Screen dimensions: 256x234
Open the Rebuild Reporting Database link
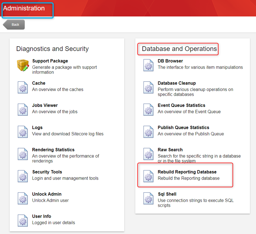[187, 172]
